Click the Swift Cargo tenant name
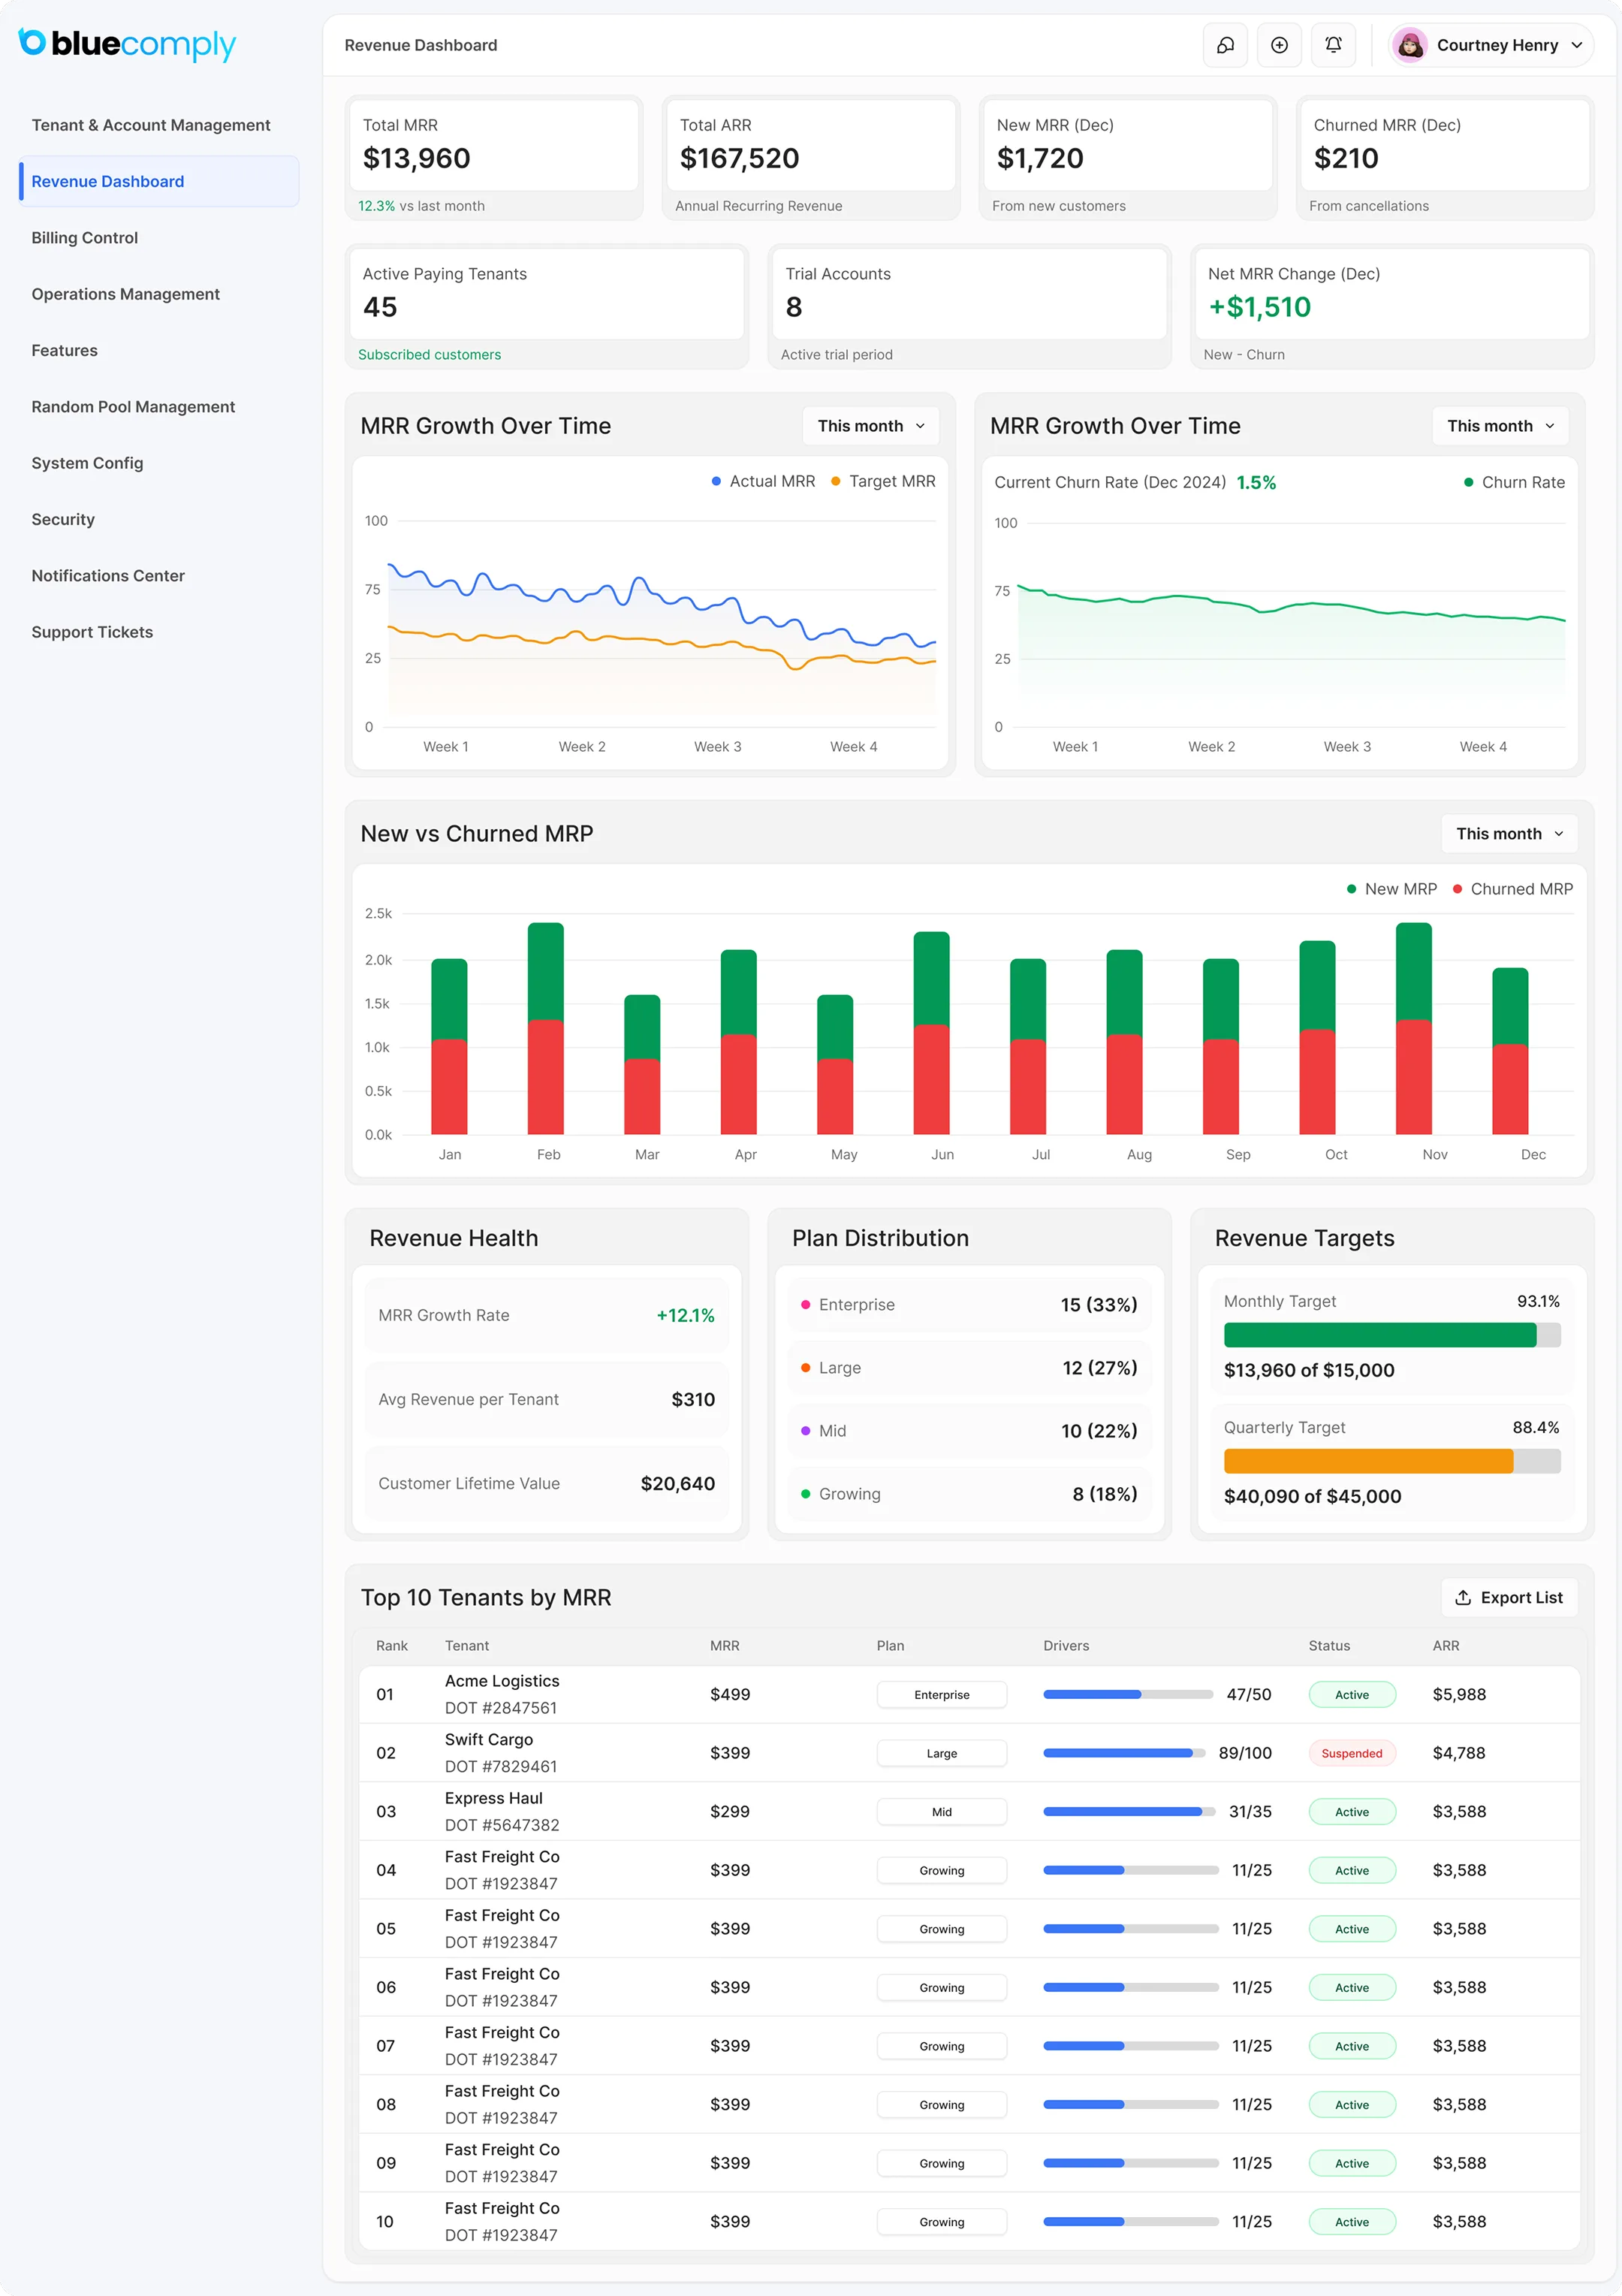1622x2296 pixels. pos(489,1740)
